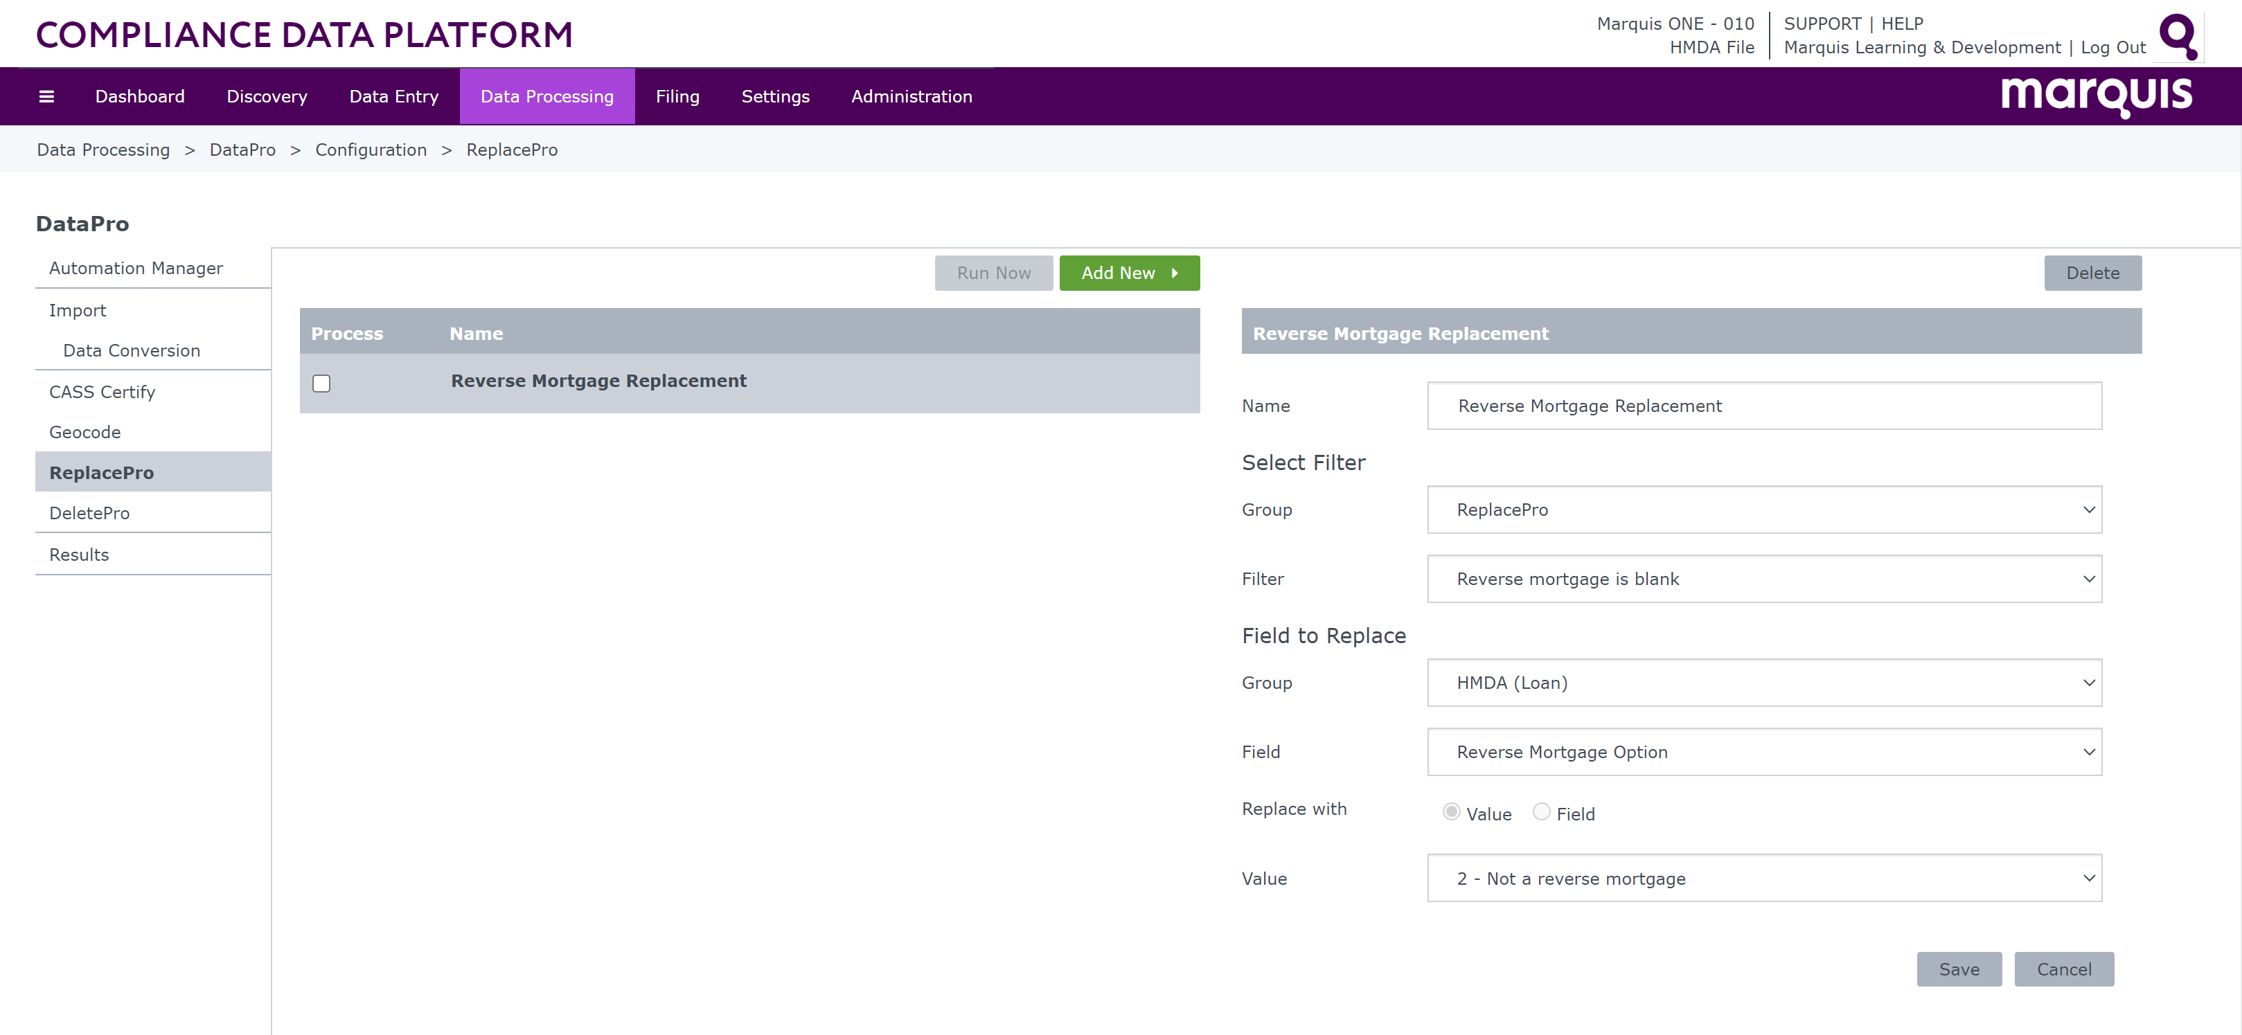Select the Field radio button
This screenshot has width=2242, height=1035.
point(1541,811)
